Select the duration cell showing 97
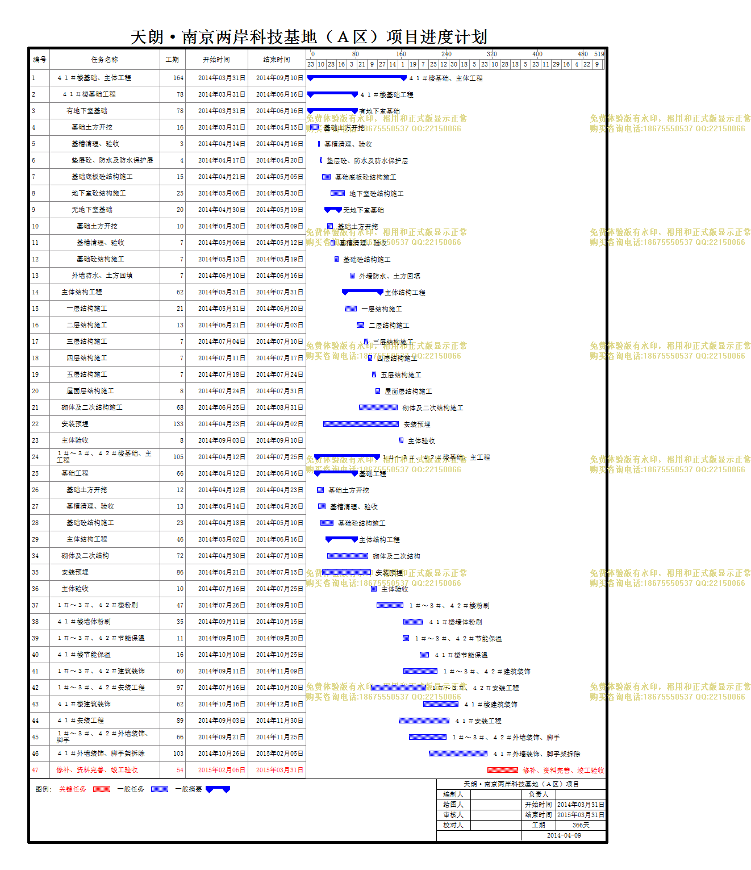The width and height of the screenshot is (751, 870). pos(172,688)
